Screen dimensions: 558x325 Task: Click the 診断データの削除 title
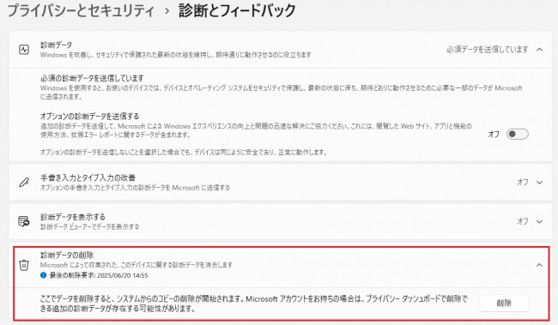(67, 255)
